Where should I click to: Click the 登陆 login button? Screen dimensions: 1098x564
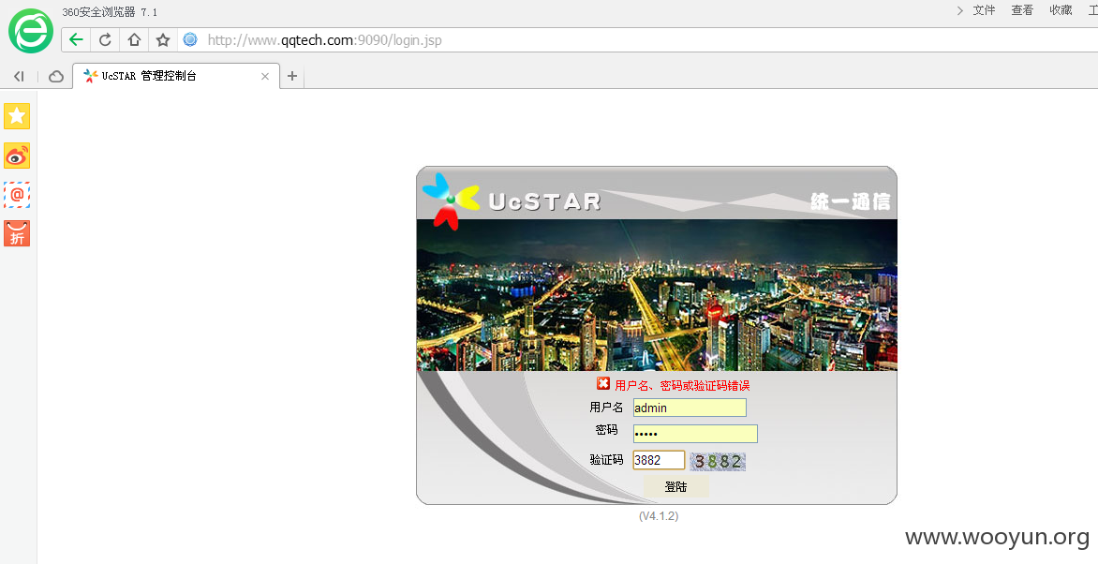point(675,487)
